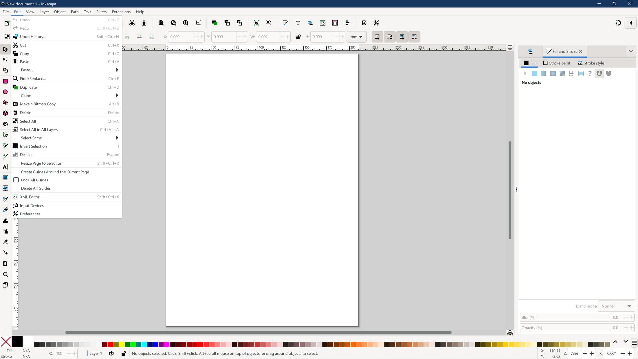Select the Zoom magnifier tool
Screen dimensions: 638x359
[5, 274]
